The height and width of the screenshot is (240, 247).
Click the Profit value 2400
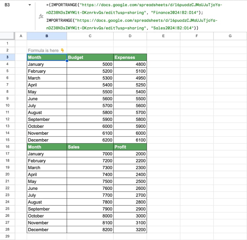[x=130, y=174]
